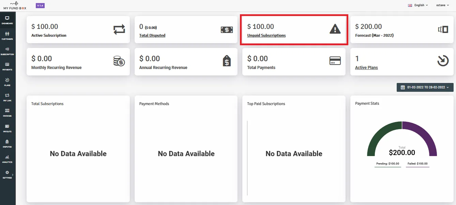This screenshot has height=205, width=456.
Task: Open the Invoices sidebar item
Action: [7, 113]
